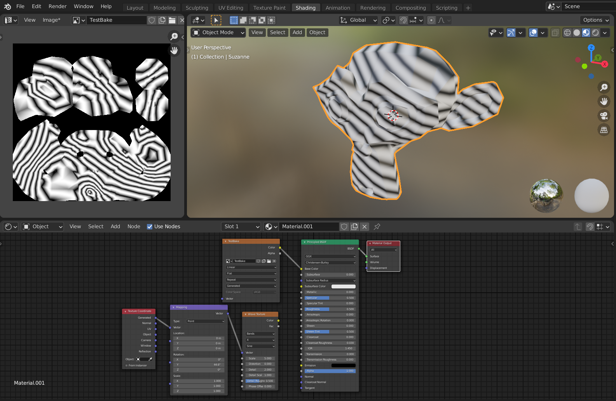Select wireframe viewport shading icon
The width and height of the screenshot is (616, 401).
click(x=567, y=33)
